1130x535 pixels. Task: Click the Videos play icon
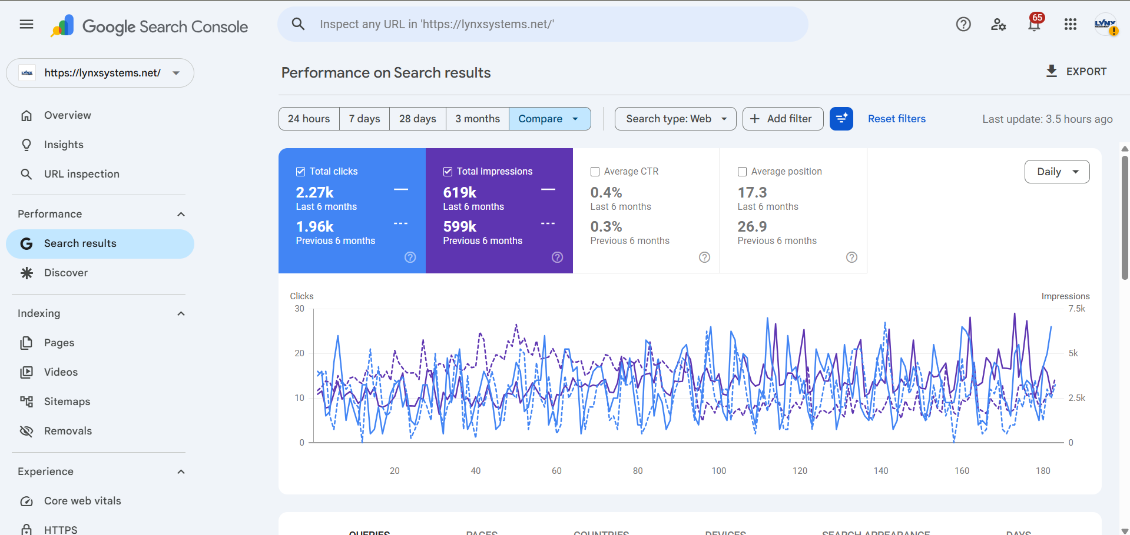pos(26,372)
